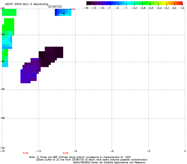Screen dimensions: 187x164
Task: Click the 0 longitude axis label
Action: pyautogui.click(x=185, y=151)
